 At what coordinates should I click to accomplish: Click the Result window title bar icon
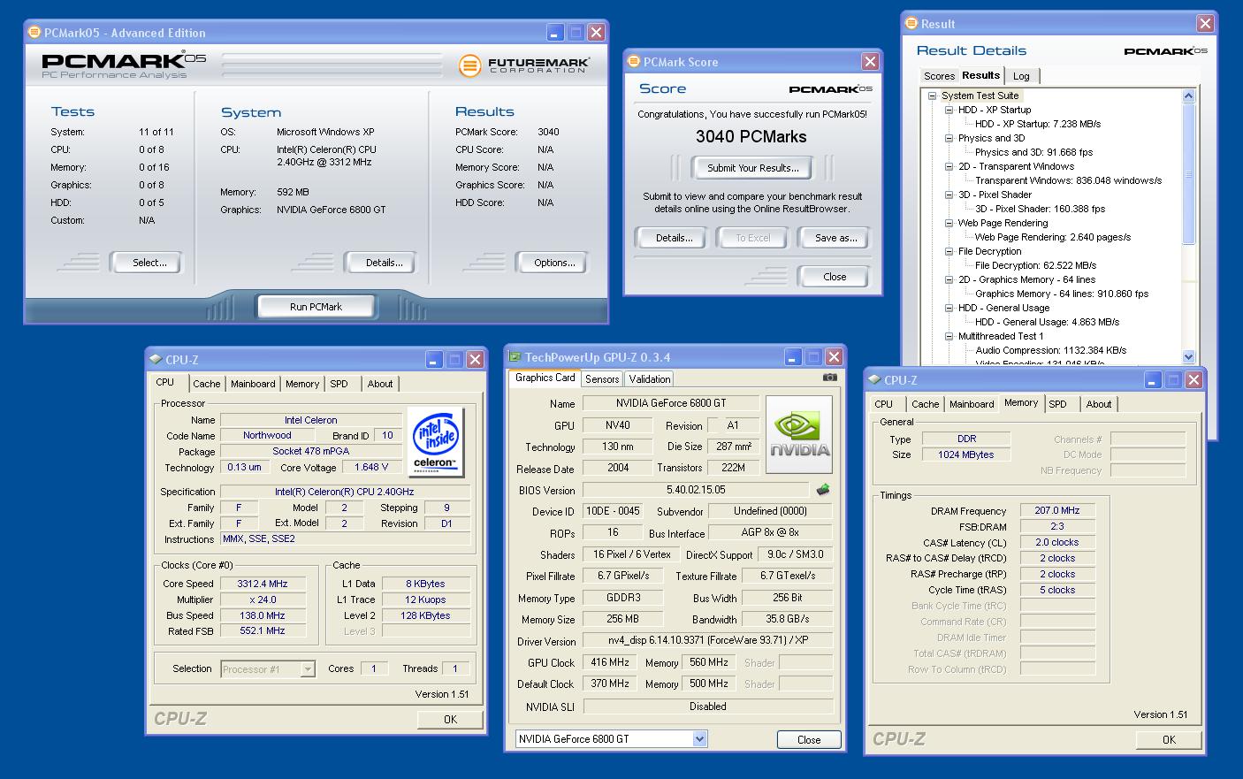(x=911, y=24)
